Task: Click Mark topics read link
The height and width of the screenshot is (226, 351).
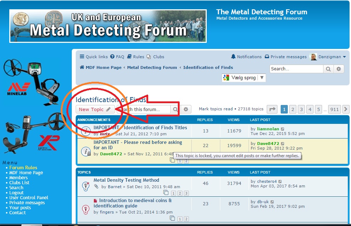Action: tap(216, 109)
